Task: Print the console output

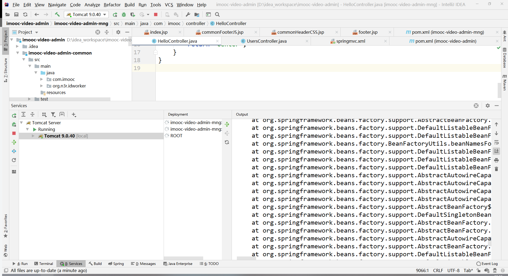Action: pos(496,160)
